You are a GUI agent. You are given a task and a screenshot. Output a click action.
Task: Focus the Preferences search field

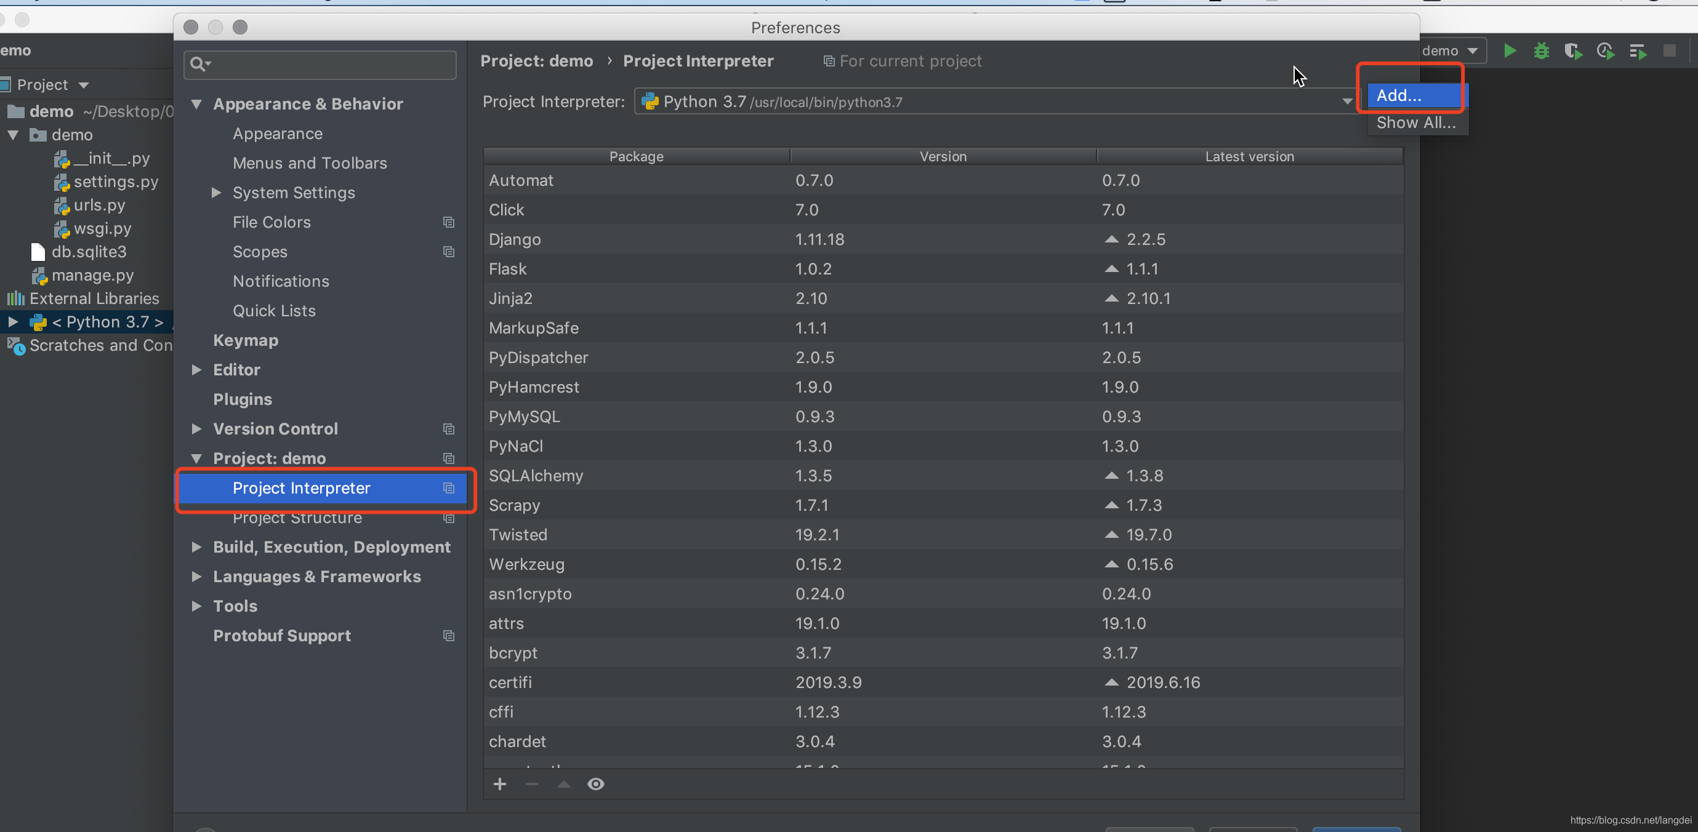point(320,65)
